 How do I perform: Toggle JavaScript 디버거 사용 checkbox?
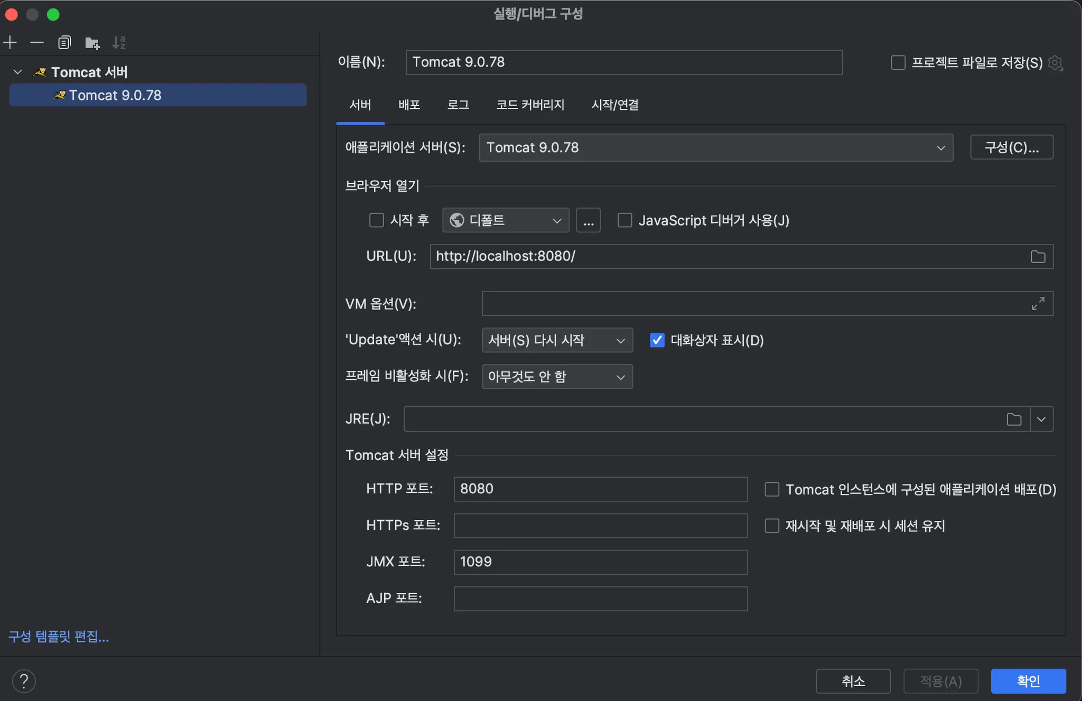[625, 220]
